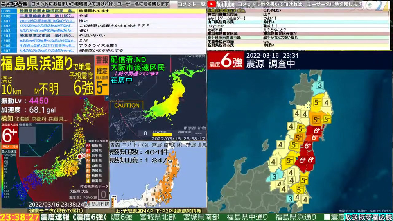The image size is (393, 221).
Task: Click the northernmost 3 marker in Hokkaido
Action: 320,85
